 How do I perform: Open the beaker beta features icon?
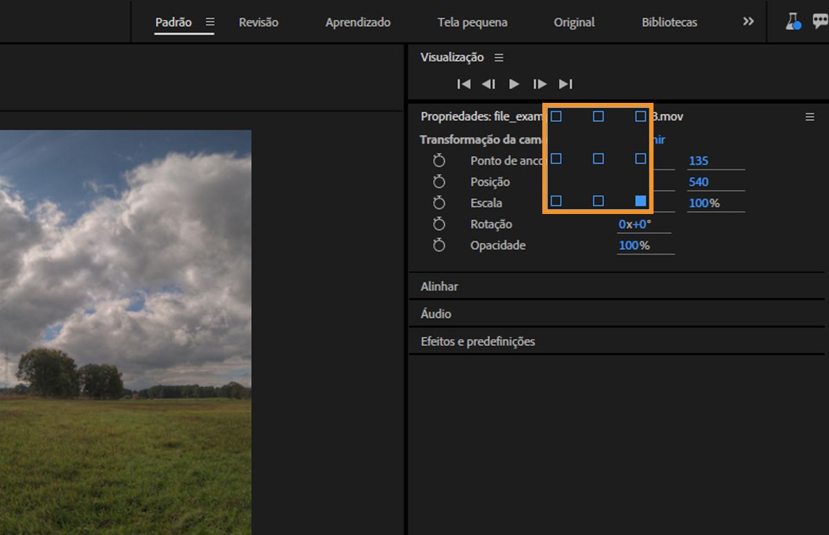793,21
